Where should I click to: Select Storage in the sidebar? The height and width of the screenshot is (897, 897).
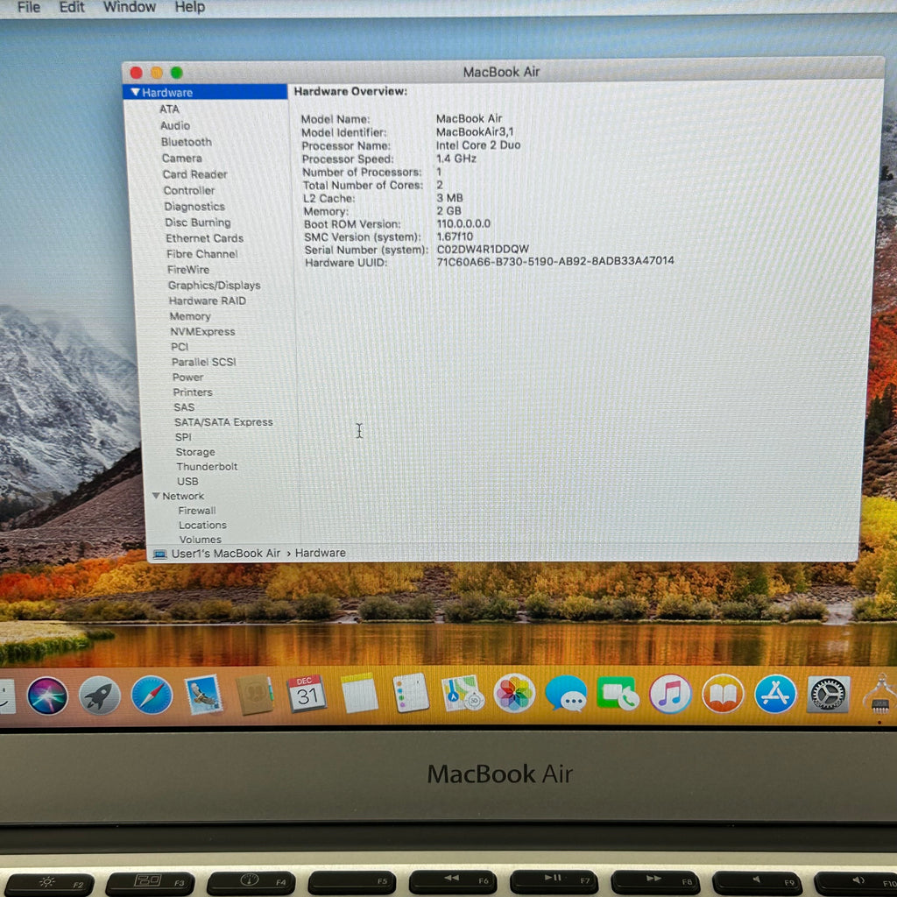195,451
